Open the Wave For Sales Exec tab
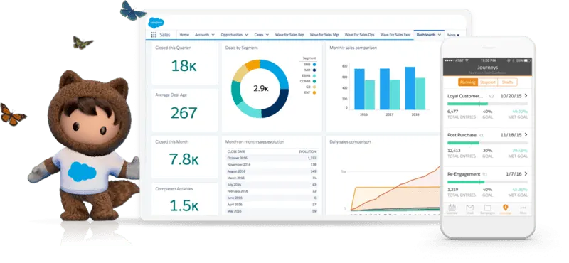569x263 pixels. [395, 35]
